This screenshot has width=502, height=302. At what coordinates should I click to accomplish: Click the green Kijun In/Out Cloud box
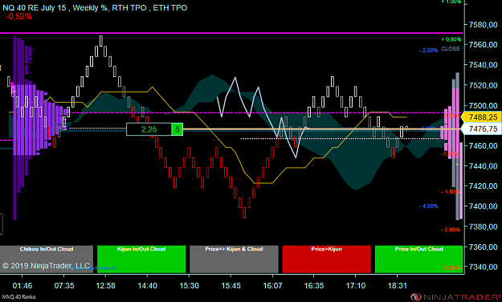[x=141, y=259]
